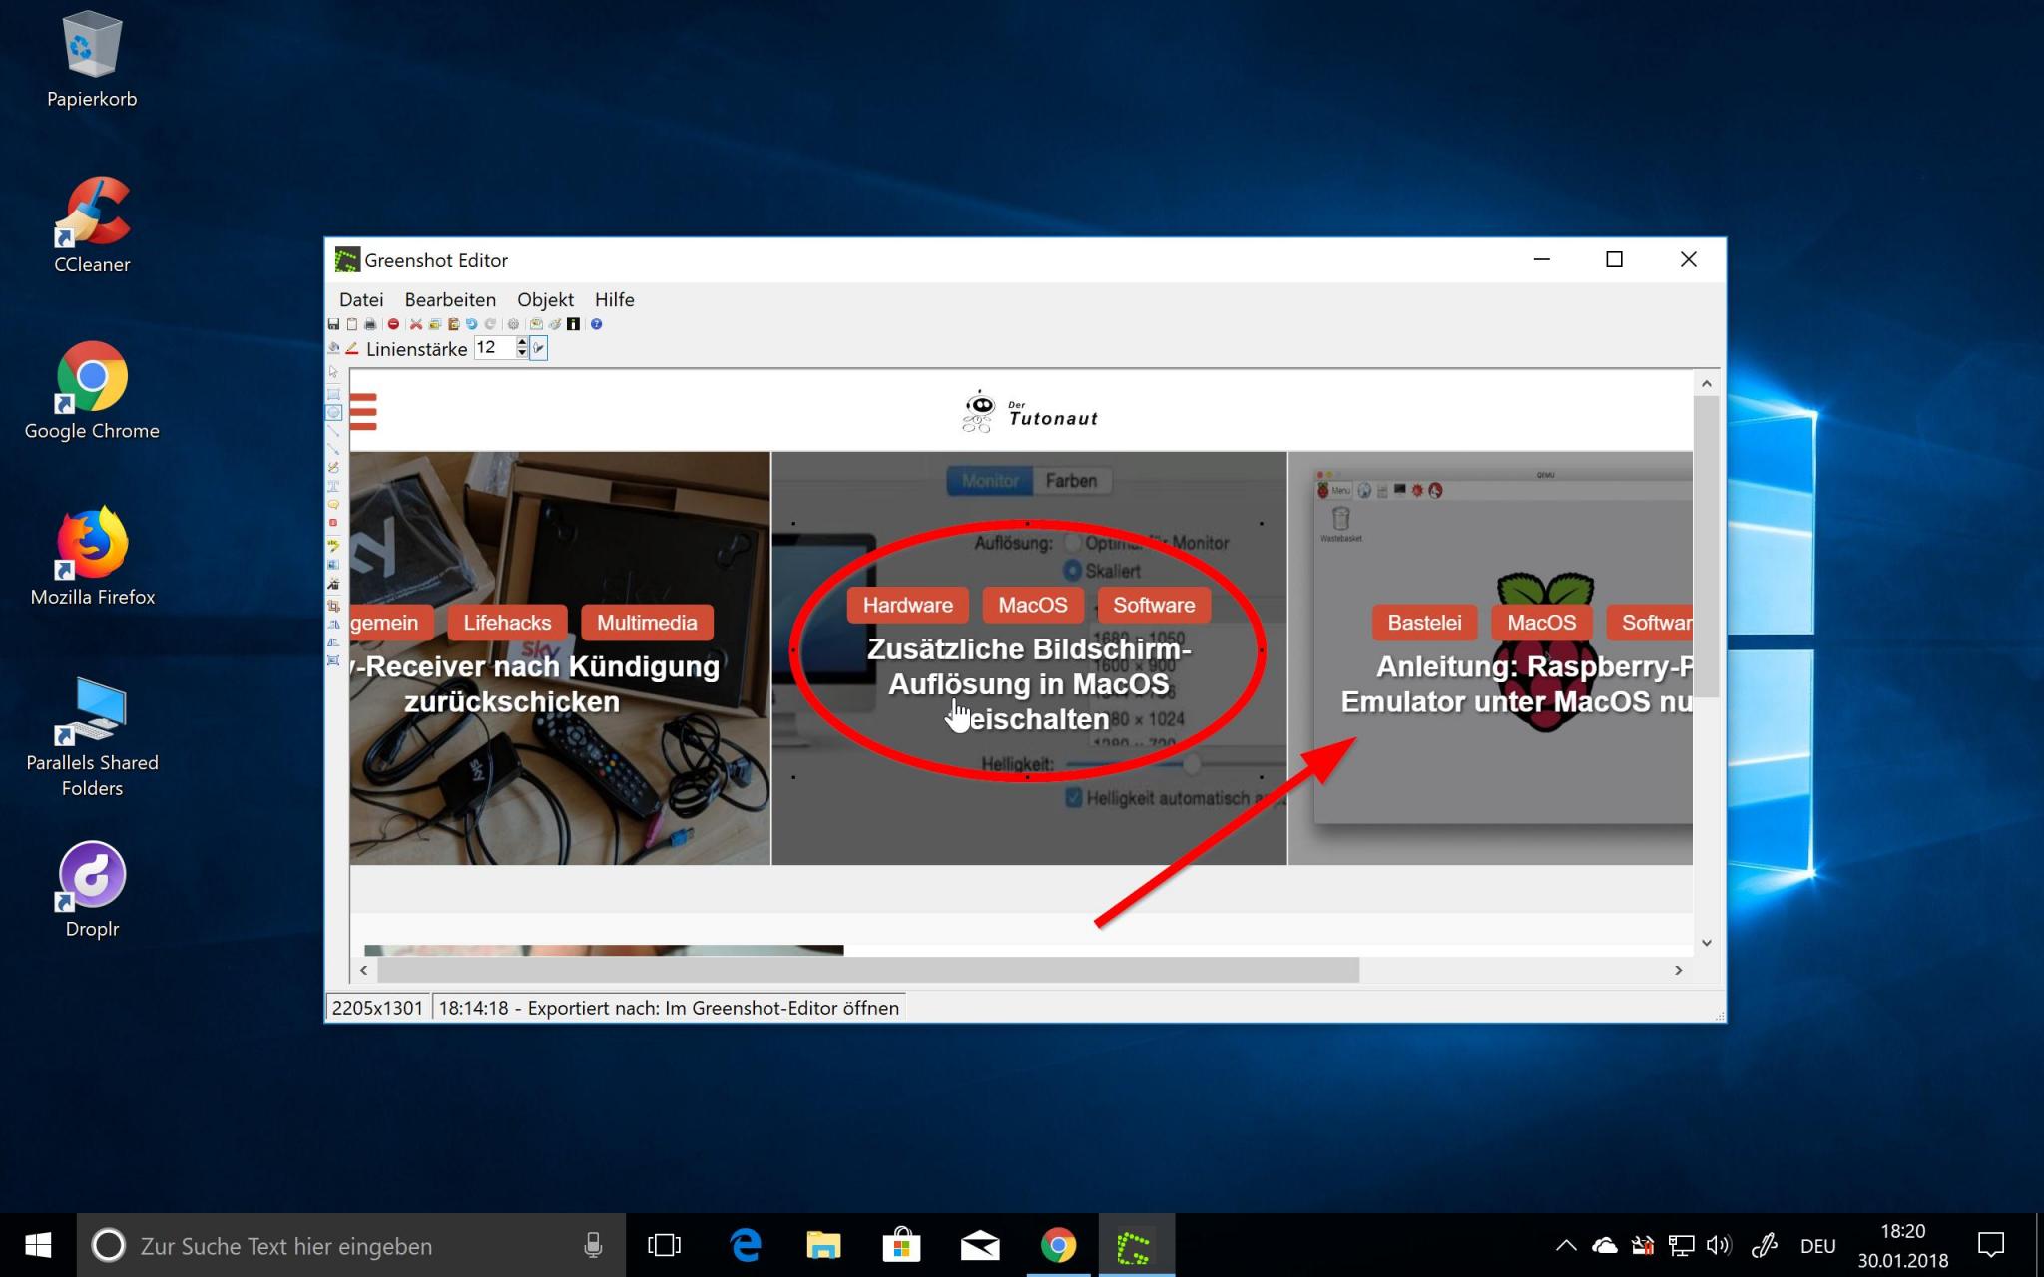This screenshot has height=1277, width=2044.
Task: Click the Print icon in toolbar
Action: [x=370, y=324]
